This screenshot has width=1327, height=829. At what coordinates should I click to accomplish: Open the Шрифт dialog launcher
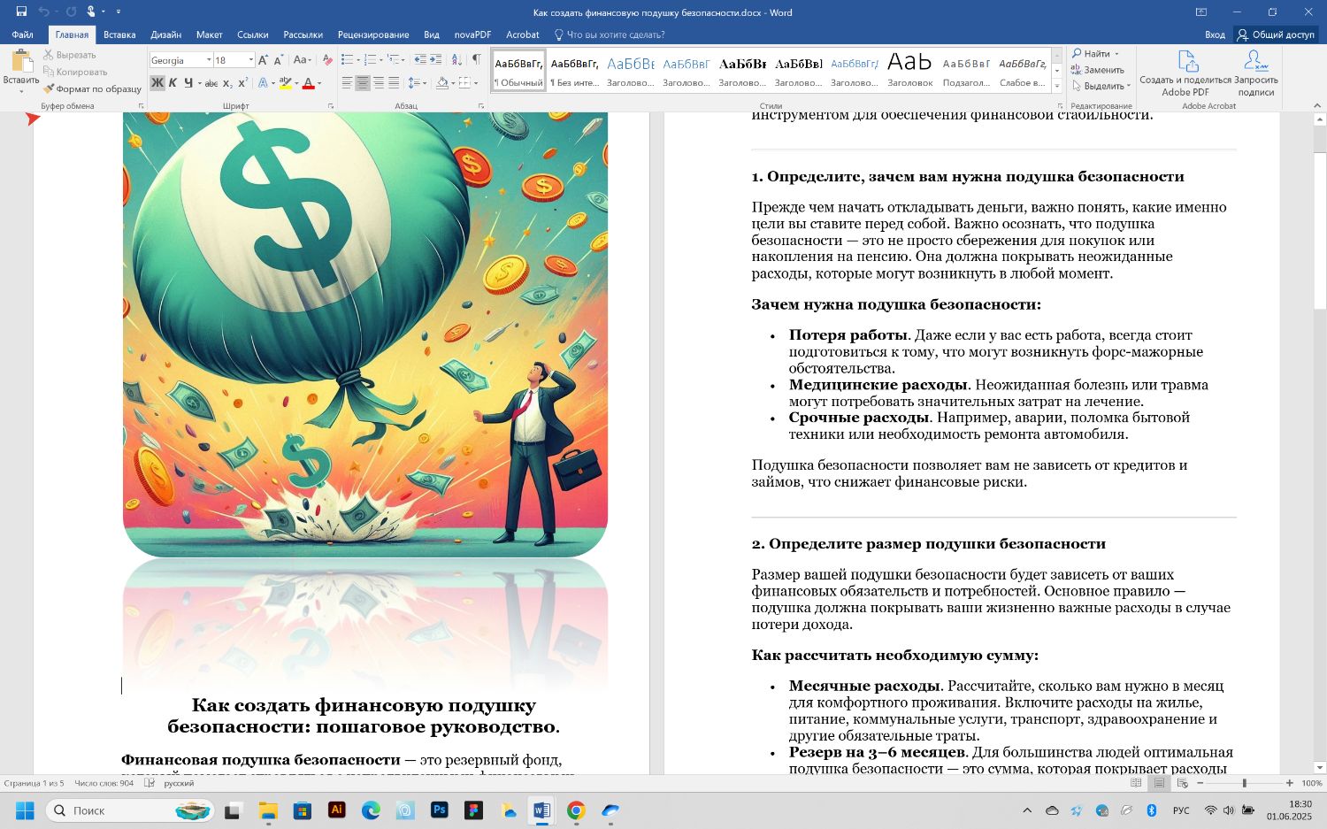click(331, 106)
